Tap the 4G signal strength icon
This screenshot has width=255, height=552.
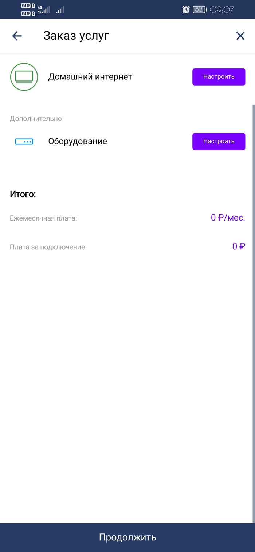coord(44,9)
